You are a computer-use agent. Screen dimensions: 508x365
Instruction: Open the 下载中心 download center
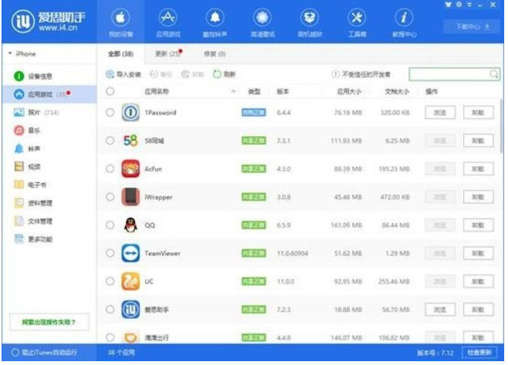(x=467, y=26)
